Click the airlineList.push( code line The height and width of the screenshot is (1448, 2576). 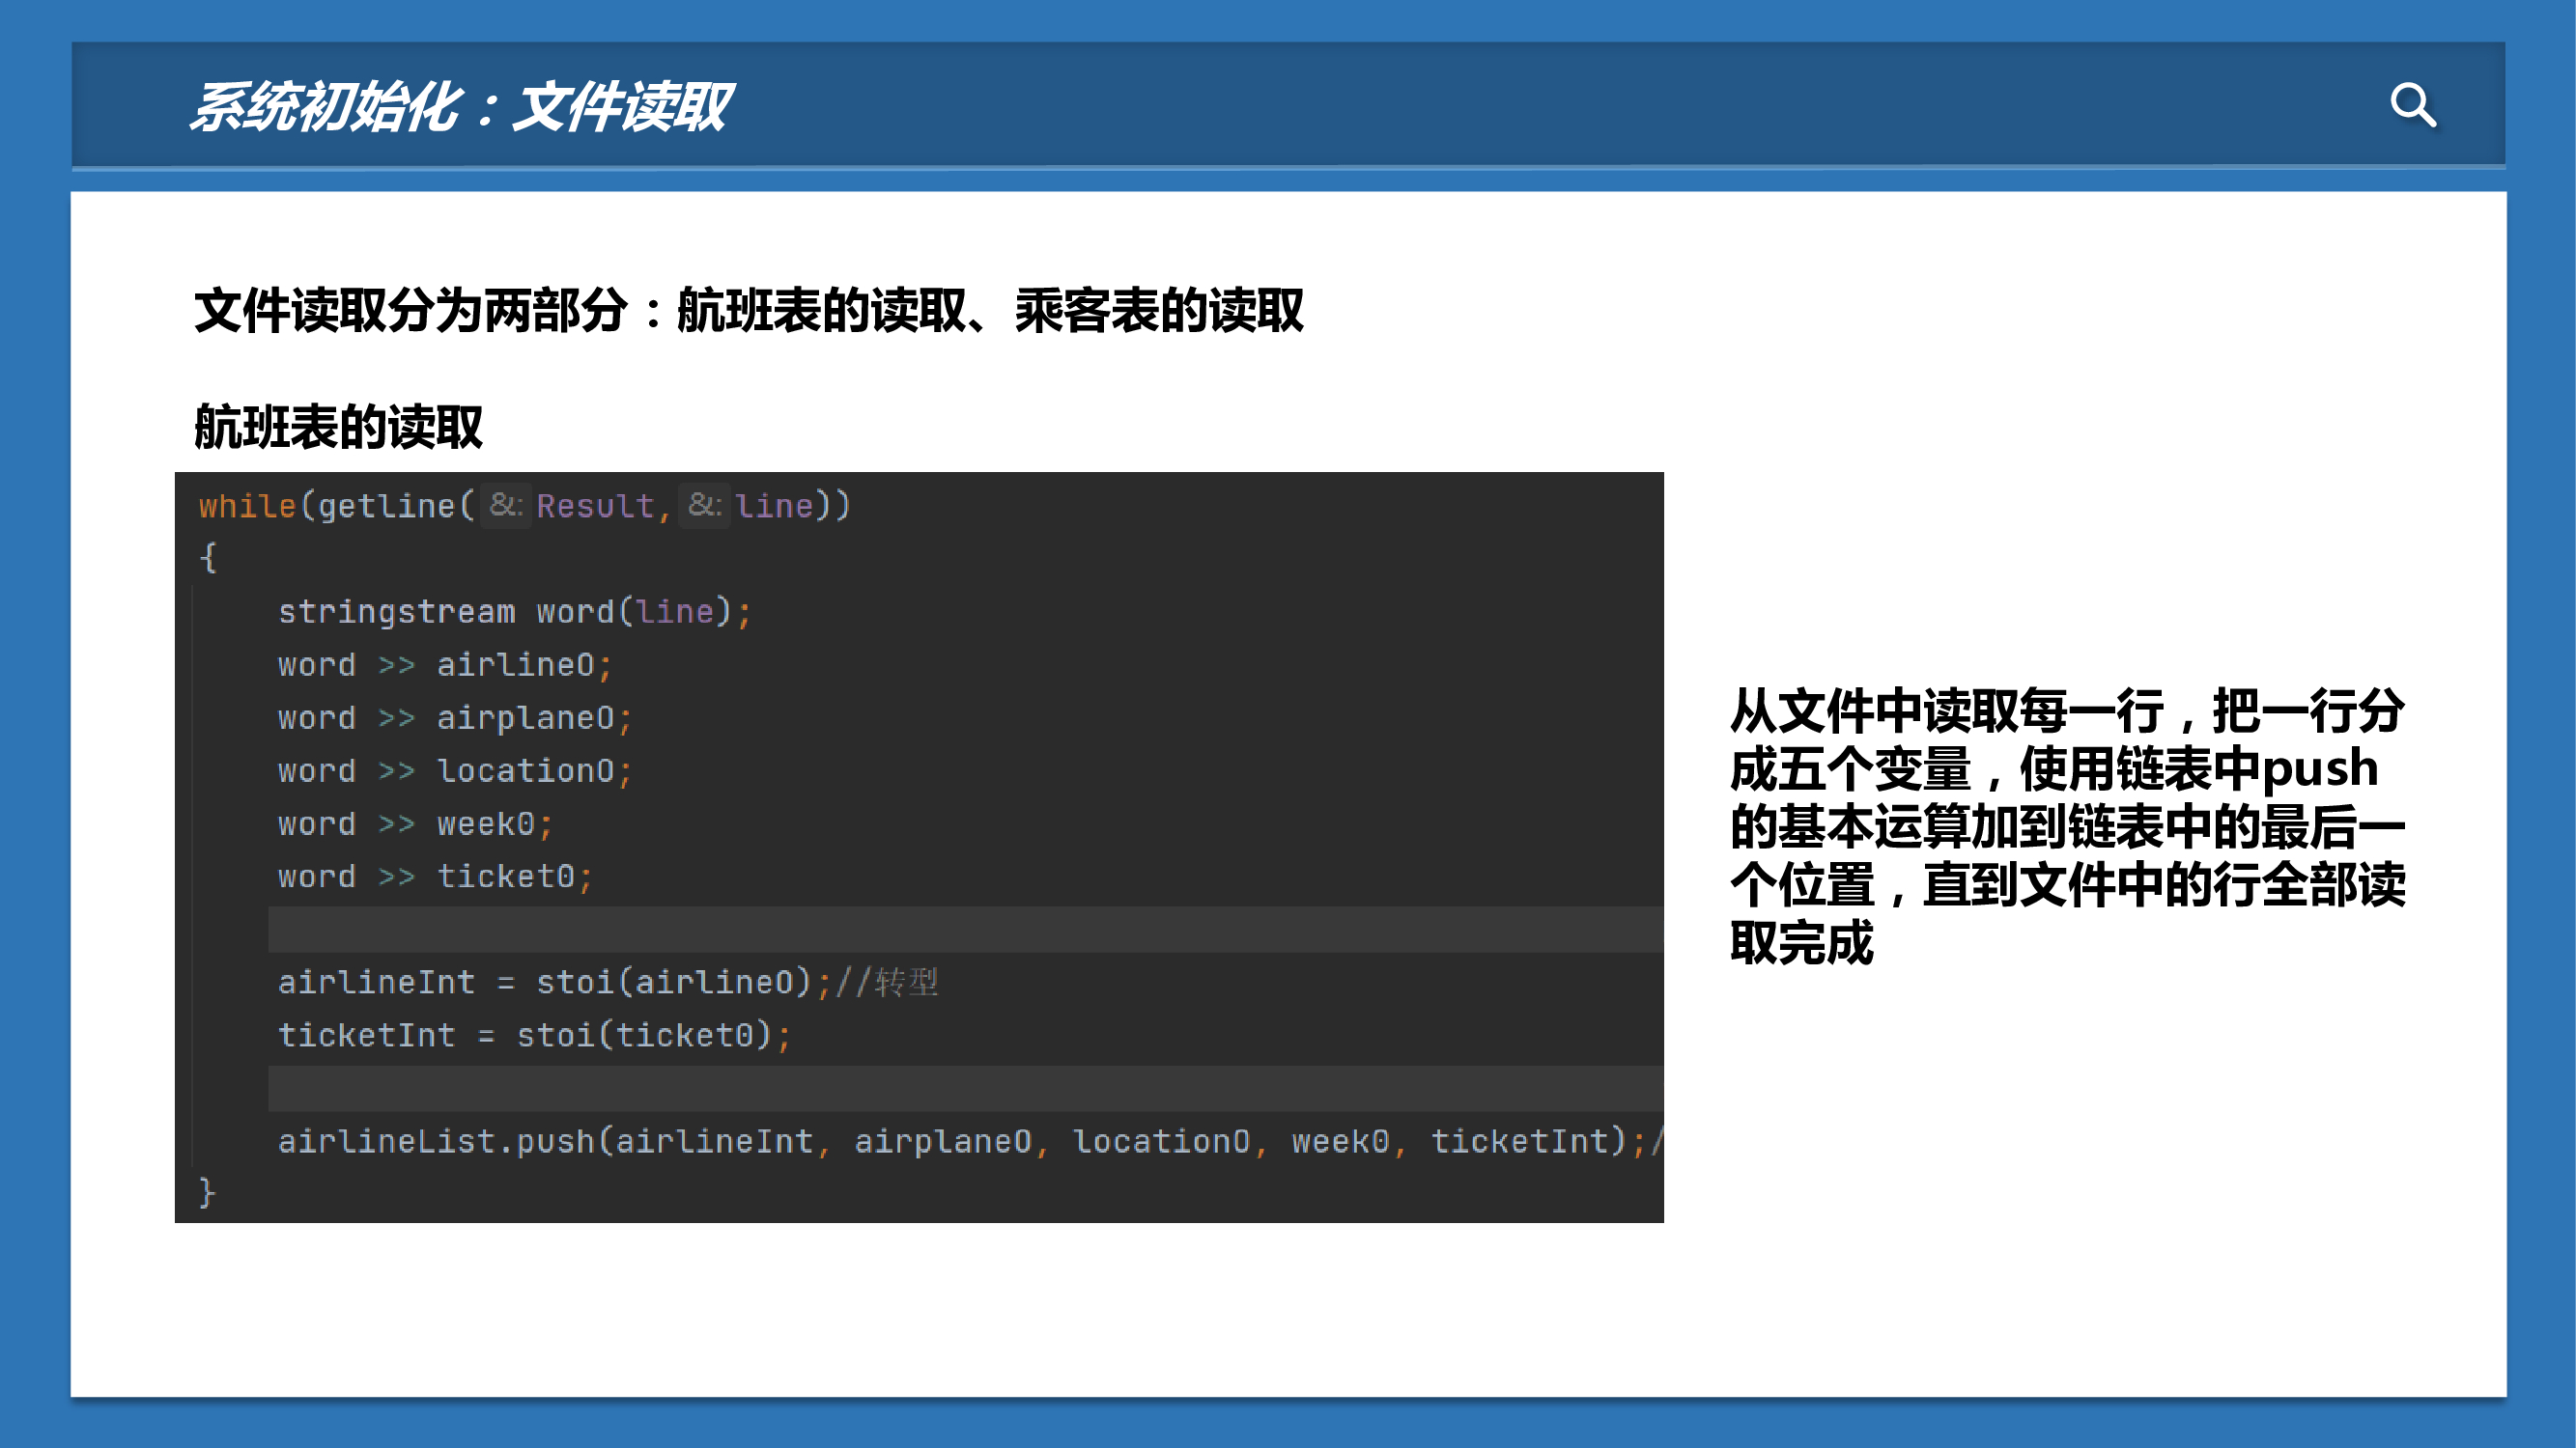pos(969,1141)
